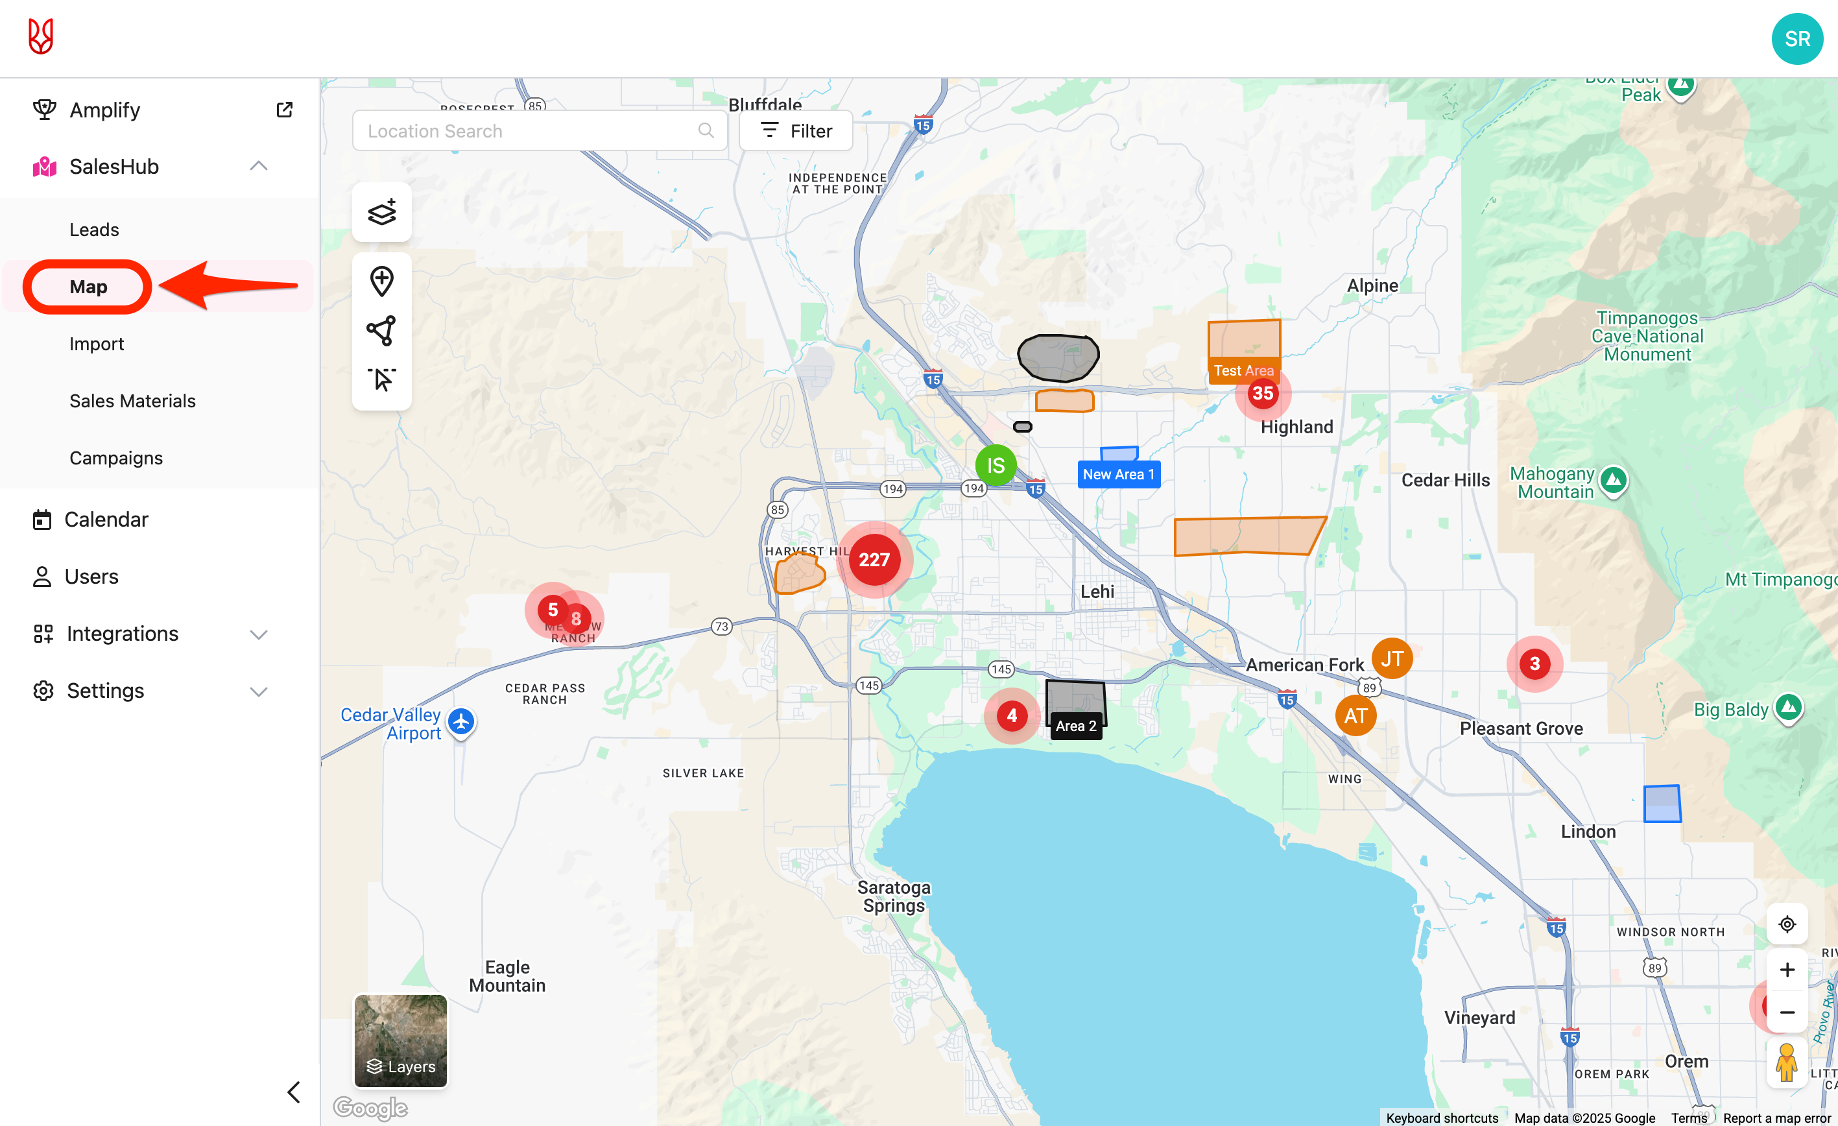This screenshot has width=1838, height=1126.
Task: Open the Campaigns page
Action: tap(115, 458)
